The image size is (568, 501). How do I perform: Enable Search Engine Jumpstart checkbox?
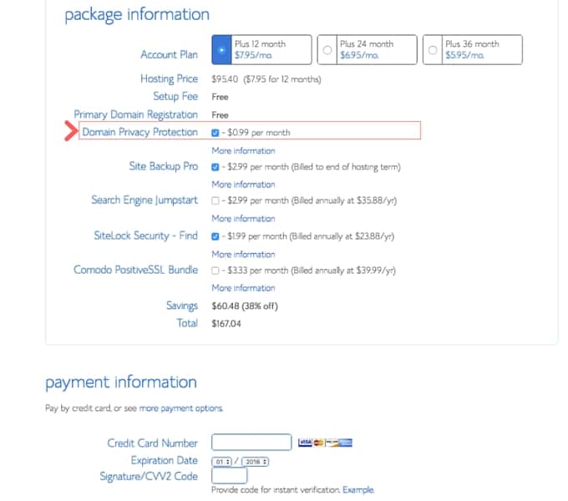pyautogui.click(x=216, y=200)
